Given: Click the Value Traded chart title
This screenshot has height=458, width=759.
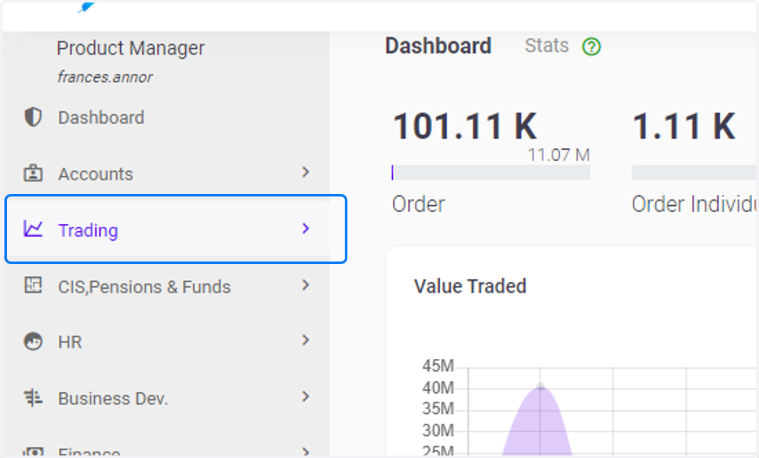Looking at the screenshot, I should click(470, 286).
